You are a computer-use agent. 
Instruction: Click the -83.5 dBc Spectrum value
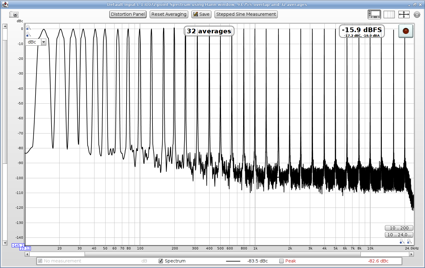[x=257, y=261]
